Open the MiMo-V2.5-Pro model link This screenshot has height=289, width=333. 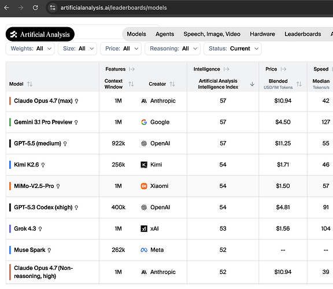coord(34,186)
